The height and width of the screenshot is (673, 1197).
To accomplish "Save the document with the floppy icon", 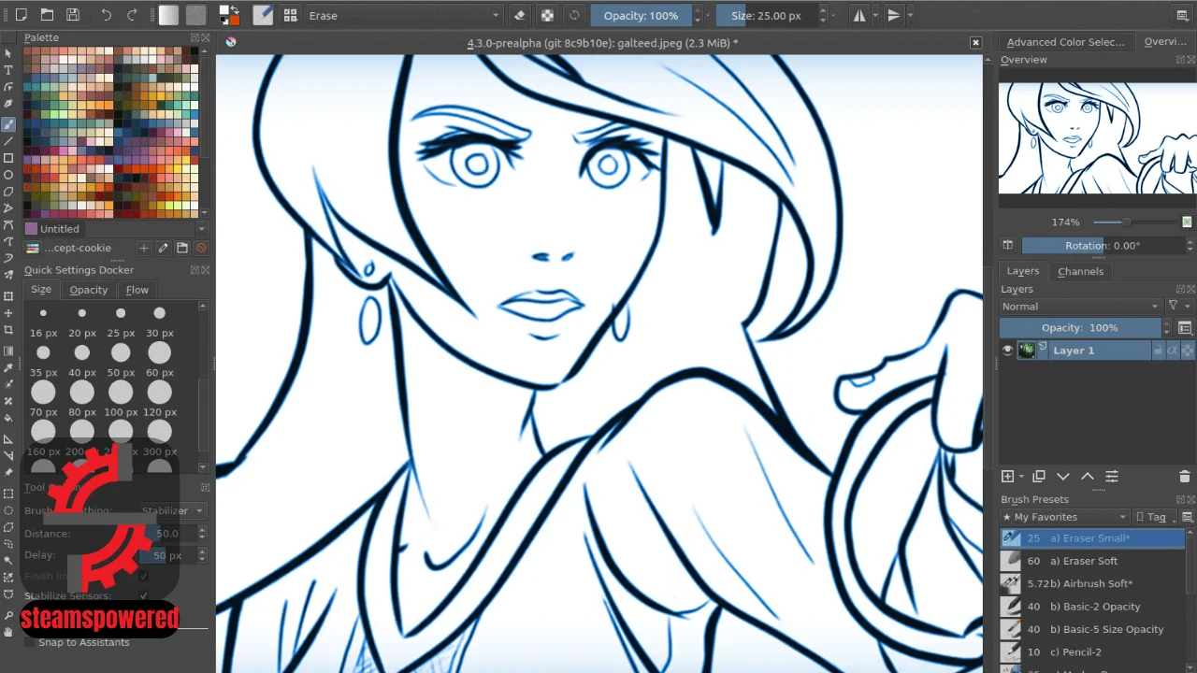I will coord(73,15).
